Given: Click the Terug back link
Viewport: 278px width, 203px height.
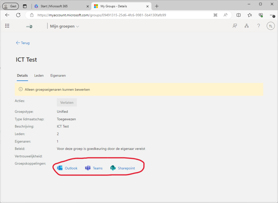Looking at the screenshot, I should click(x=23, y=43).
